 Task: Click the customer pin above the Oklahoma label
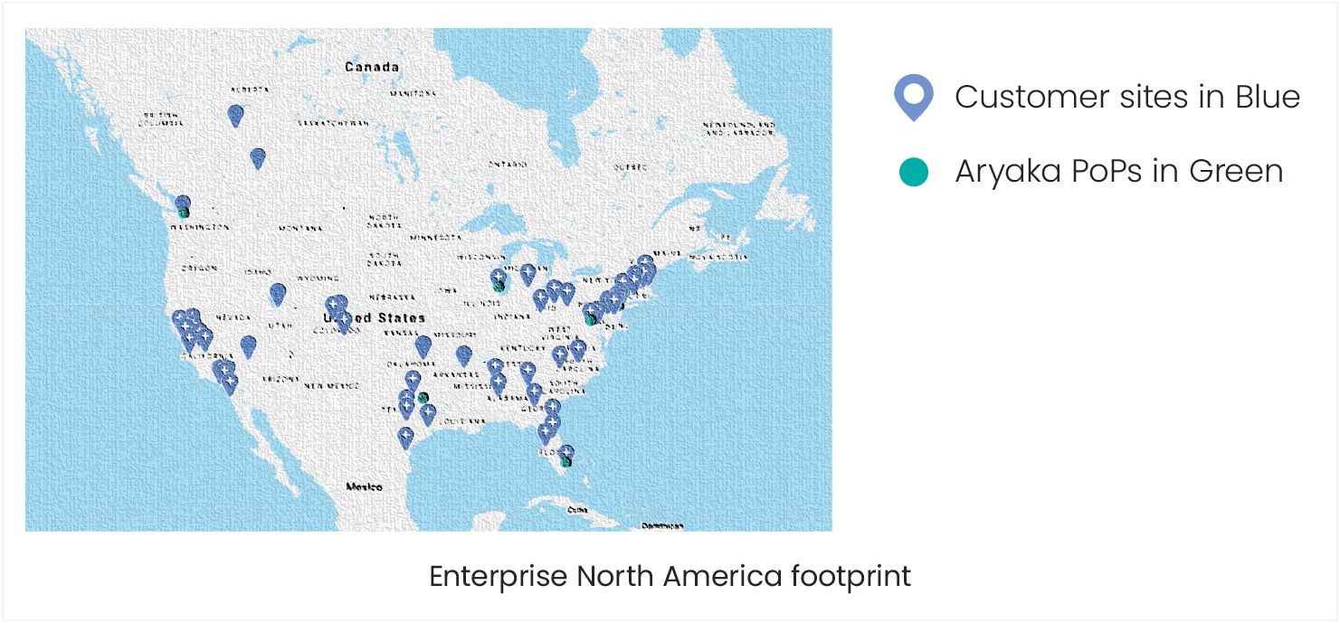423,346
